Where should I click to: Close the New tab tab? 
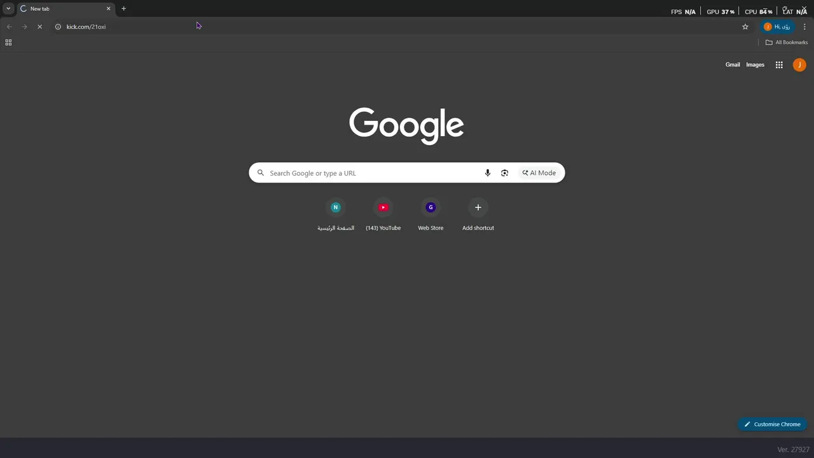point(108,9)
